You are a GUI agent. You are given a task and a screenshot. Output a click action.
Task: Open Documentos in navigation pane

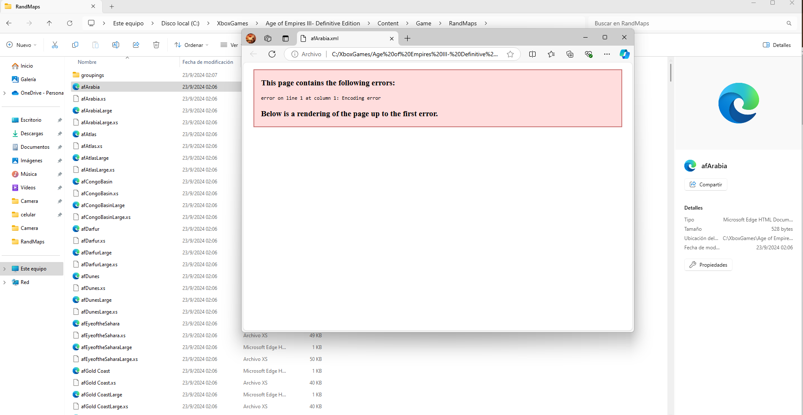[x=35, y=147]
